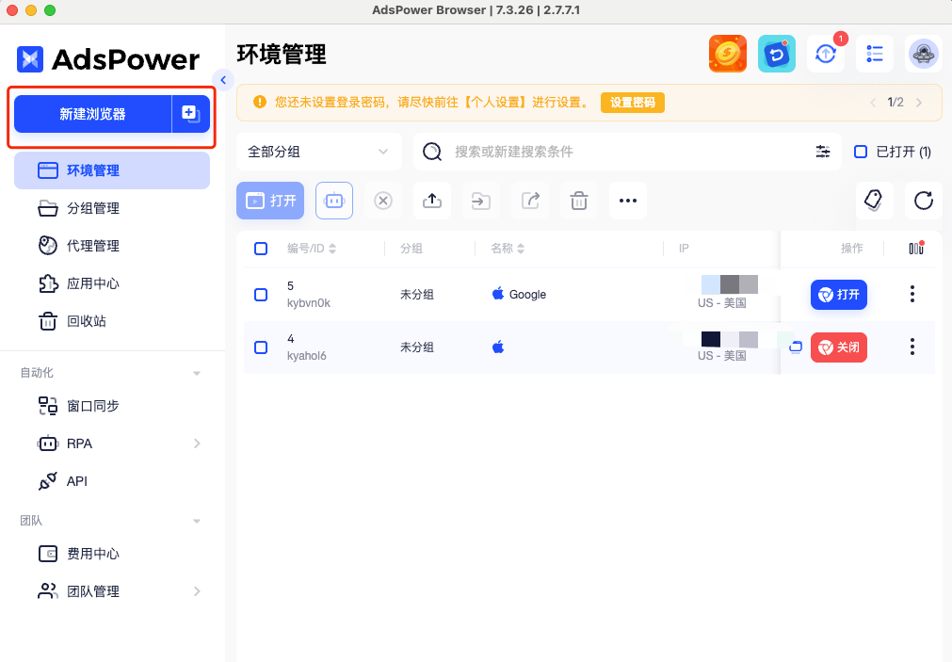Click the close-profiles X toolbar icon
952x662 pixels.
[383, 201]
